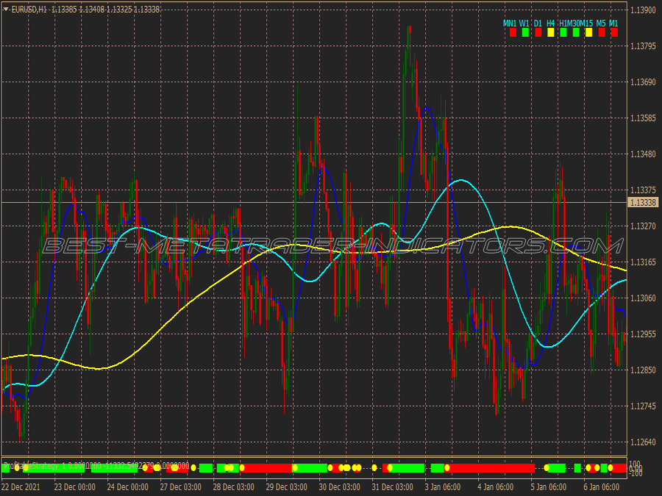
Task: Click the 4 Jan 06:00 time label
Action: click(x=496, y=487)
